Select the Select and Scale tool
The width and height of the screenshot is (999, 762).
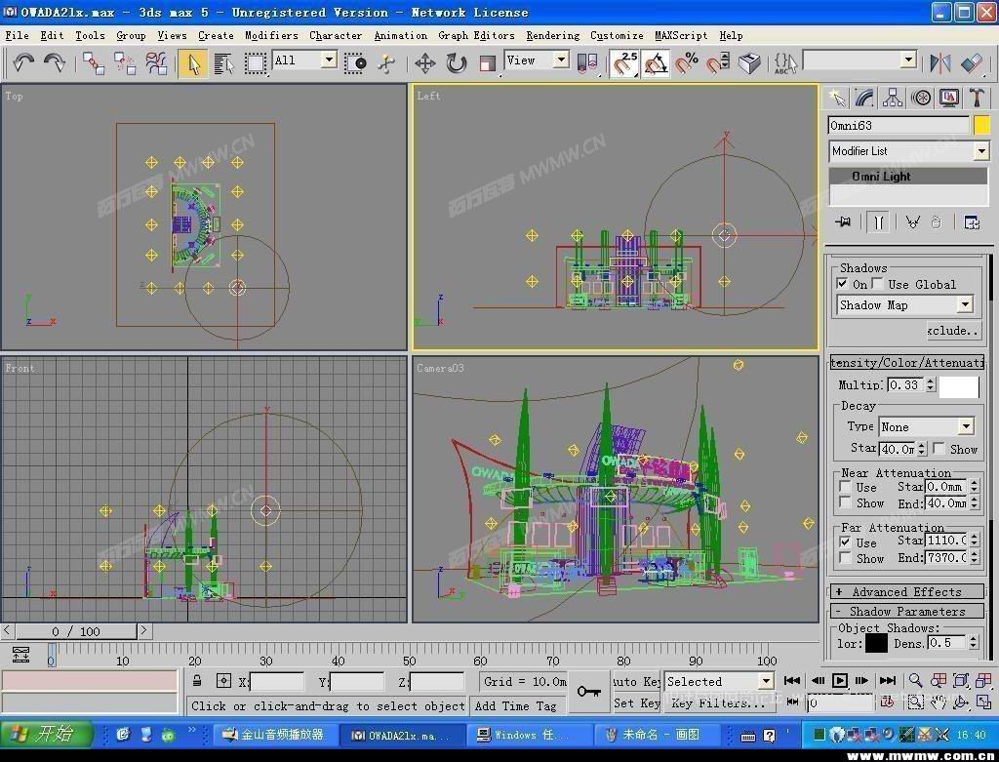tap(488, 63)
